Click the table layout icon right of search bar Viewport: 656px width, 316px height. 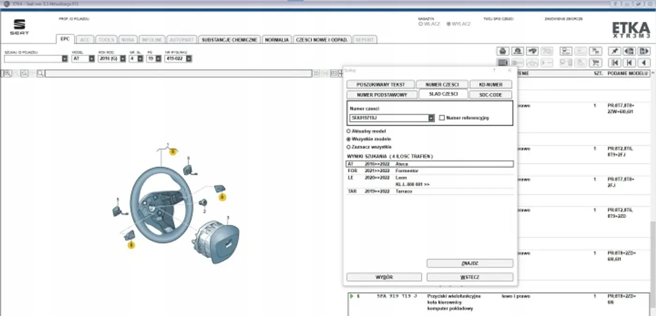coord(334,73)
